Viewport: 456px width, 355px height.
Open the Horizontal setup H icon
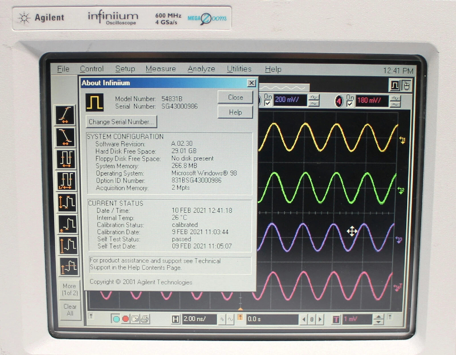(x=176, y=319)
